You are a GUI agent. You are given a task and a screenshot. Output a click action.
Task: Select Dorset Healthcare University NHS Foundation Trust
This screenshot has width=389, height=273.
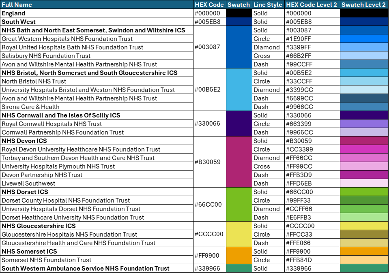tap(97, 217)
